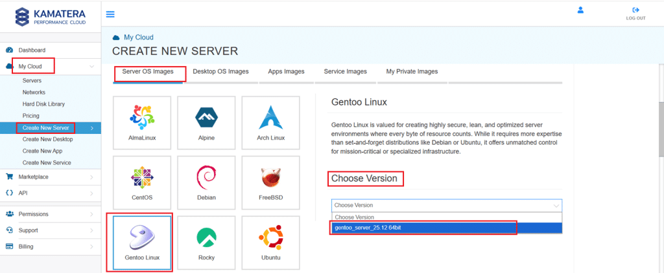The height and width of the screenshot is (273, 664).
Task: Click the Permissions users icon
Action: coord(9,214)
